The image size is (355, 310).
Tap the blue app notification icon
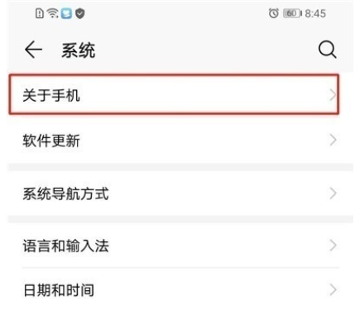[66, 13]
